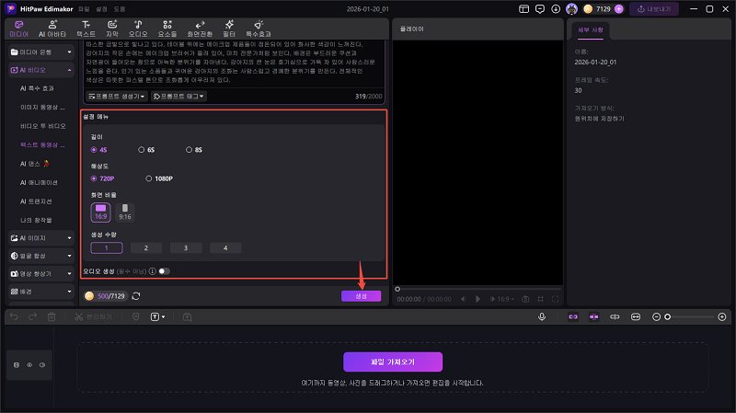Click the timeline zoom out minus icon
736x413 pixels.
[x=656, y=317]
